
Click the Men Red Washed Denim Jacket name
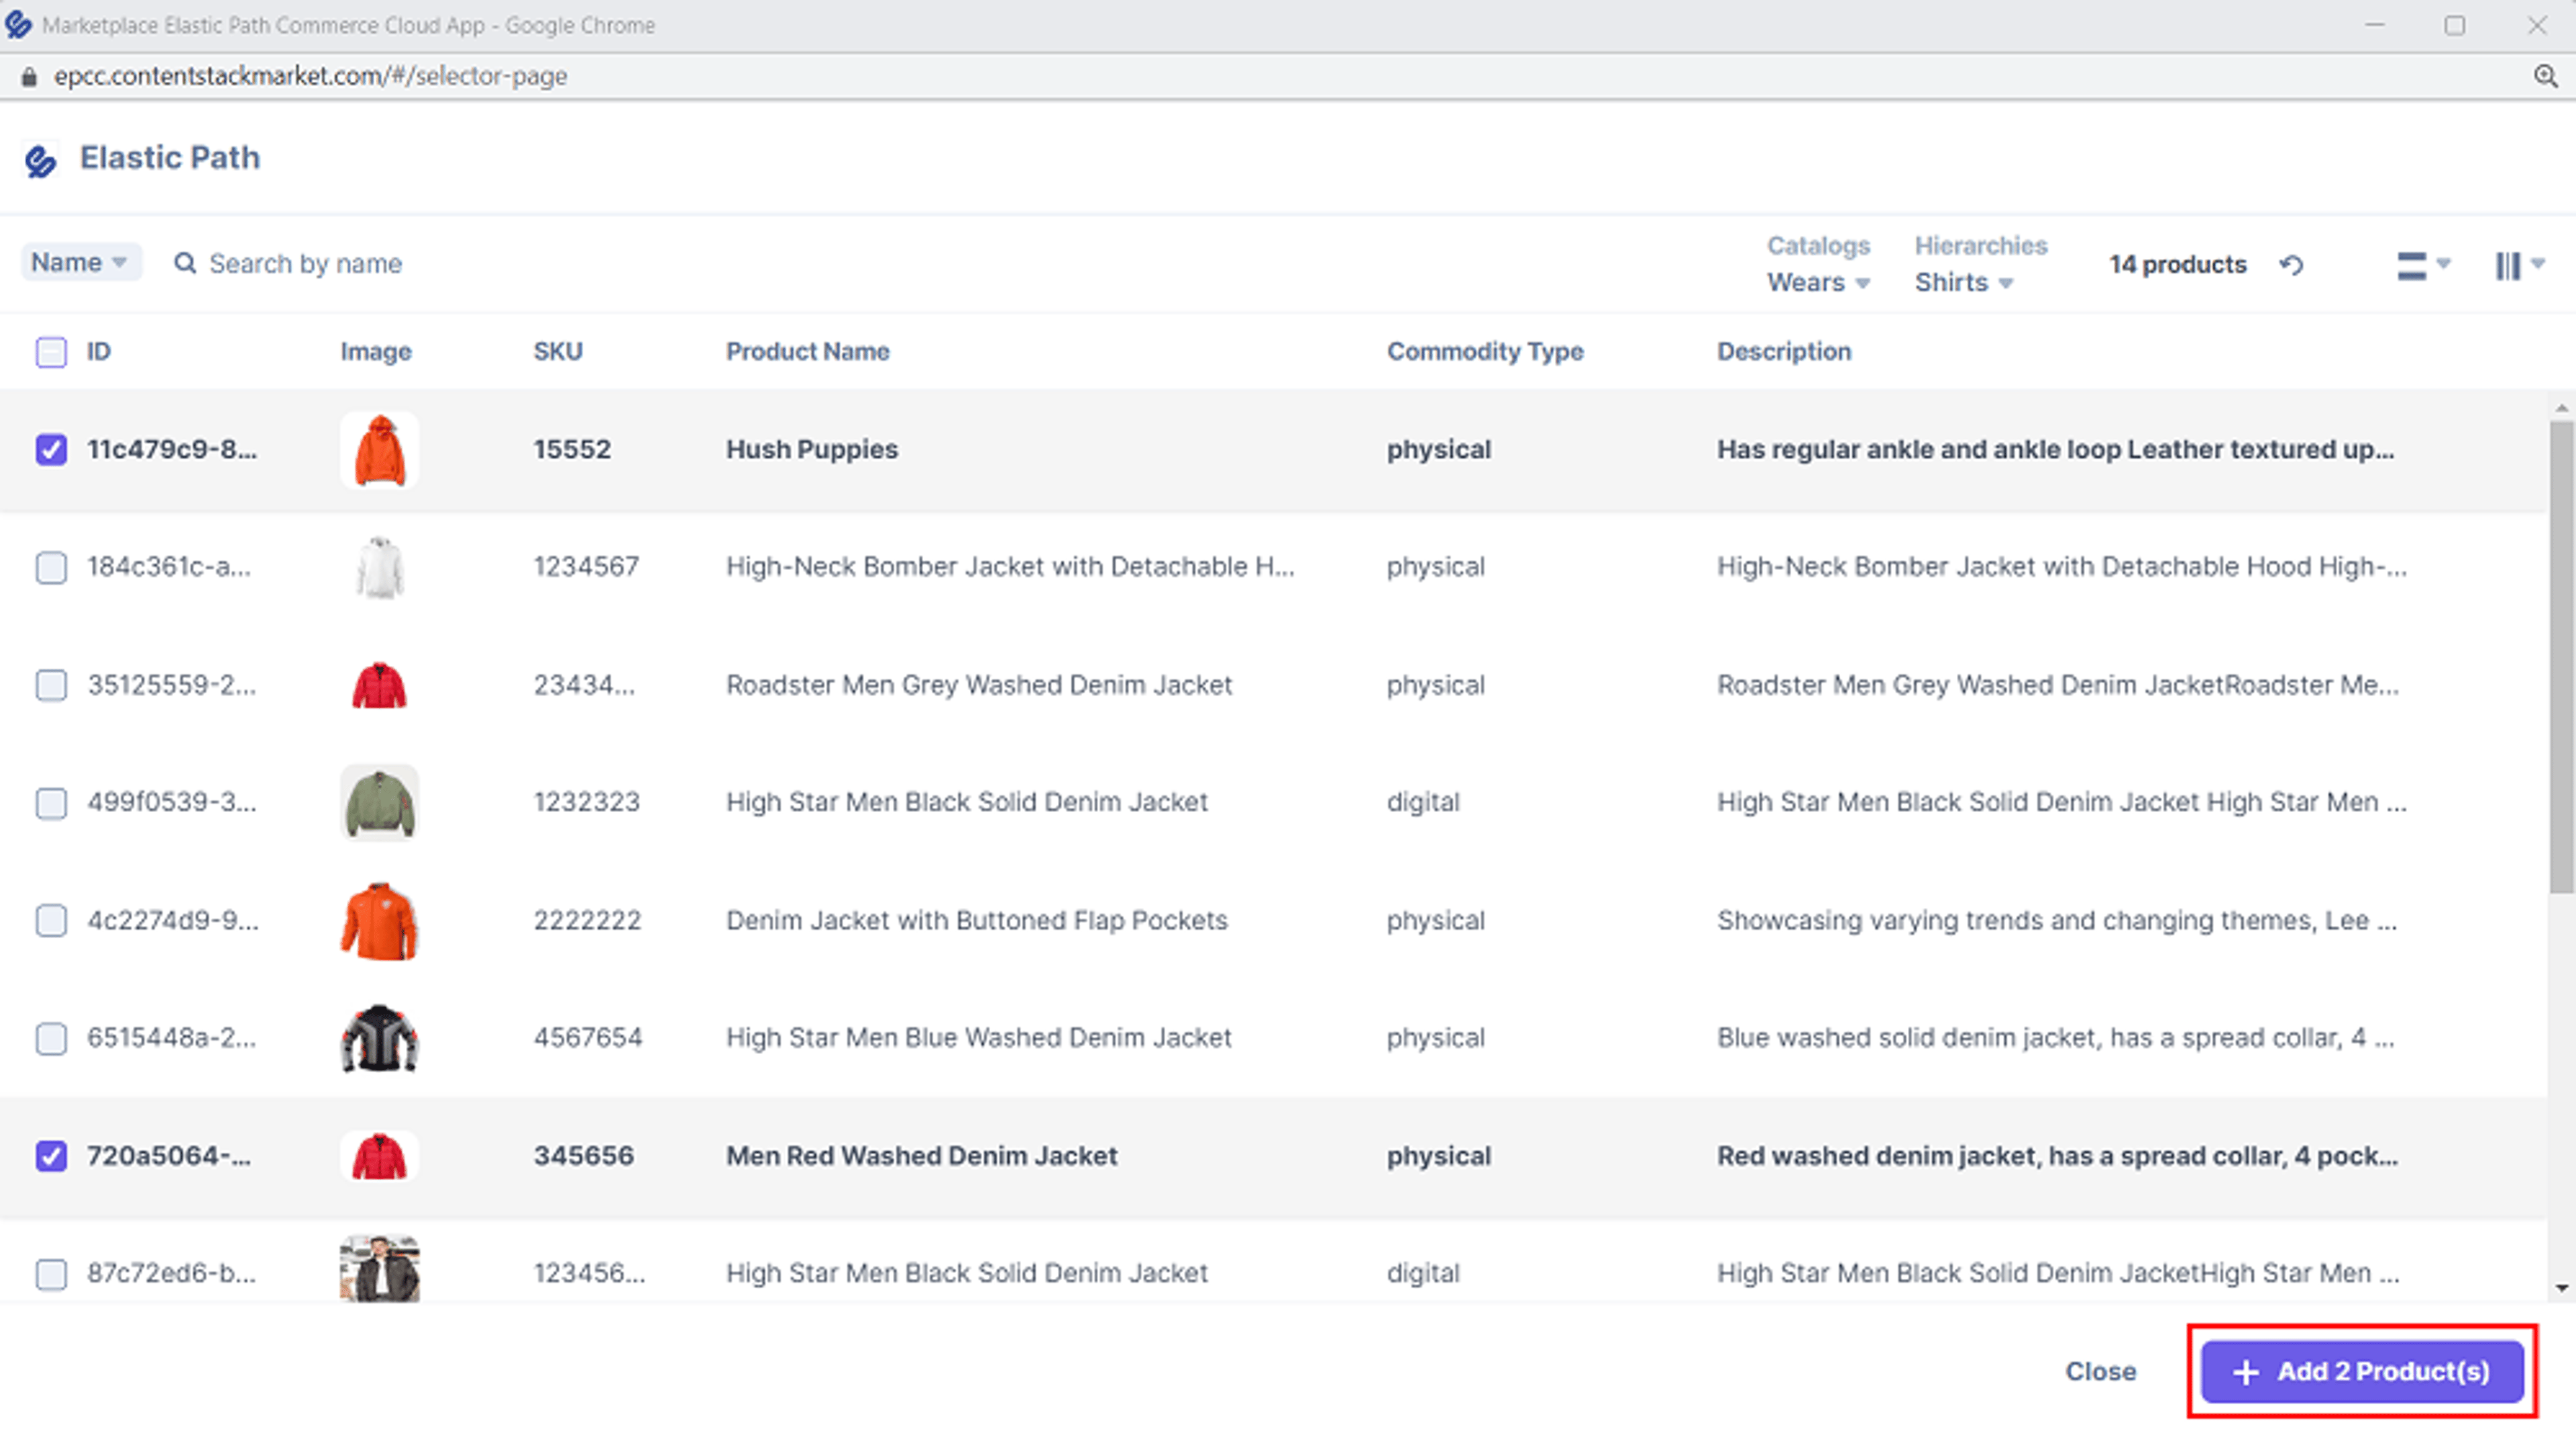[x=922, y=1156]
